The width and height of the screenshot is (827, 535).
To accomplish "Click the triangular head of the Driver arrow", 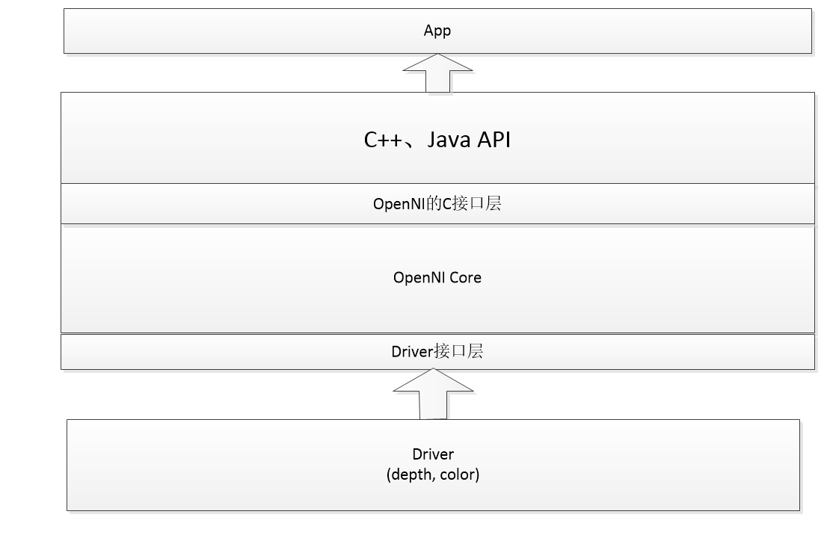I will (433, 380).
